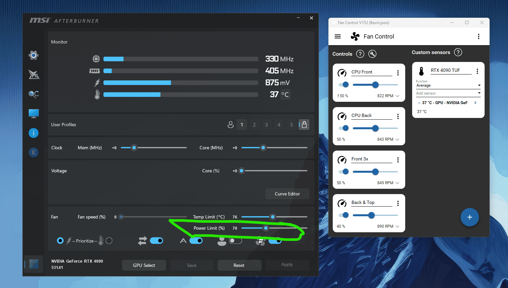Viewport: 508px width, 288px height.
Task: Select prioritize power radio button
Action: tap(60, 241)
